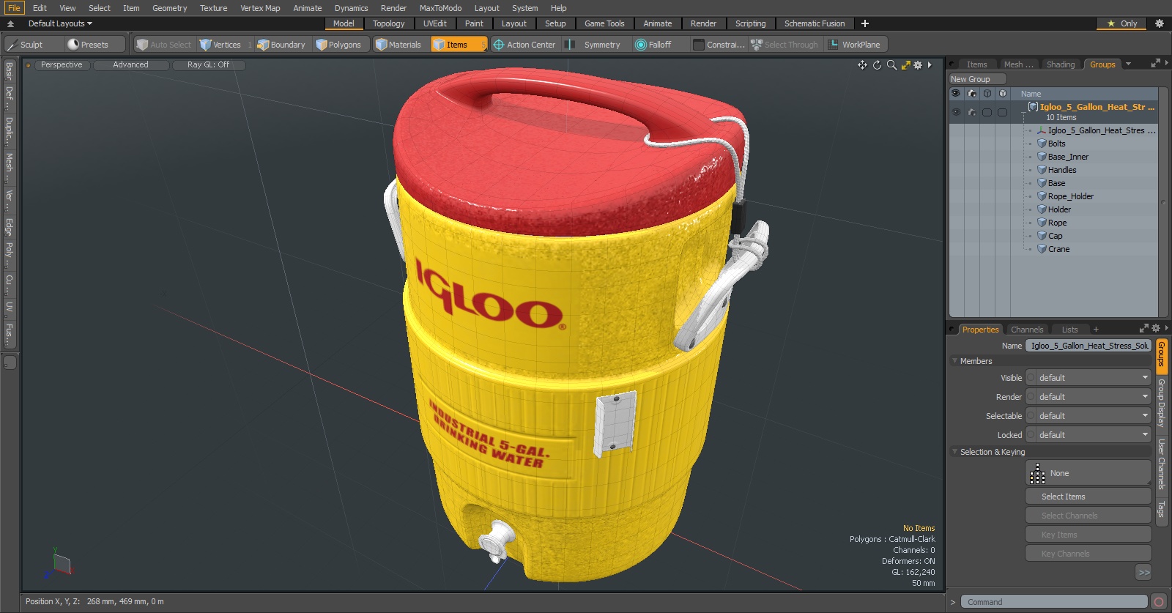Toggle group visibility eye for Igloo group

[956, 112]
